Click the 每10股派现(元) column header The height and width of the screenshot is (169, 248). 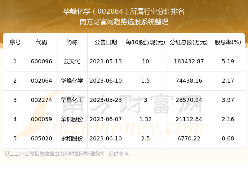click(x=145, y=42)
